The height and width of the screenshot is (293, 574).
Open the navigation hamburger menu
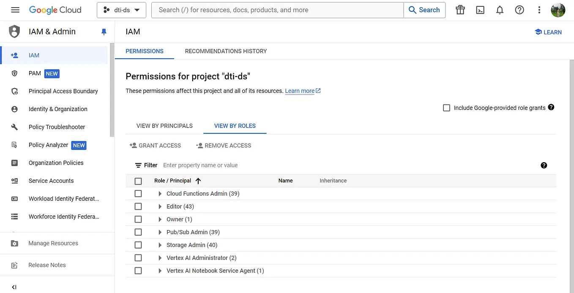(16, 10)
